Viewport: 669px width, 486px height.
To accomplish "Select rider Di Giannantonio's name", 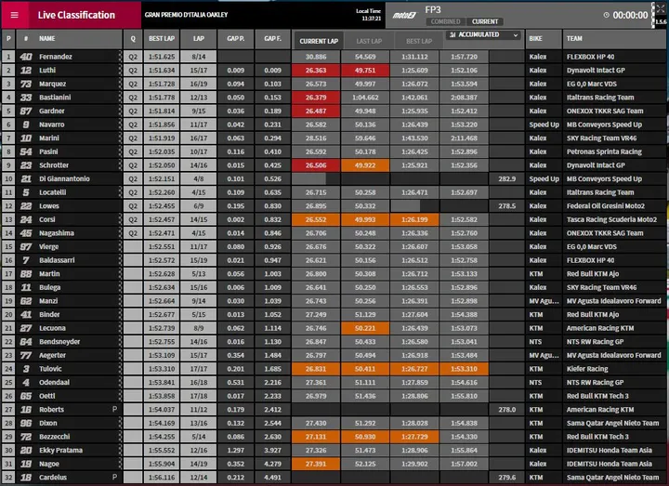I will tap(64, 178).
